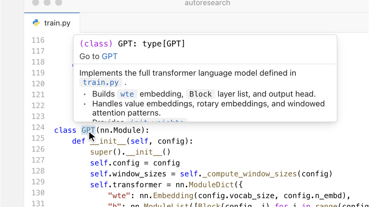Click 'Handles value embeddings' bullet in tooltip

click(208, 108)
